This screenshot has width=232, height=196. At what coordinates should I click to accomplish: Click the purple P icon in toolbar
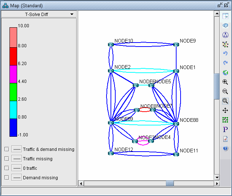pos(225,129)
